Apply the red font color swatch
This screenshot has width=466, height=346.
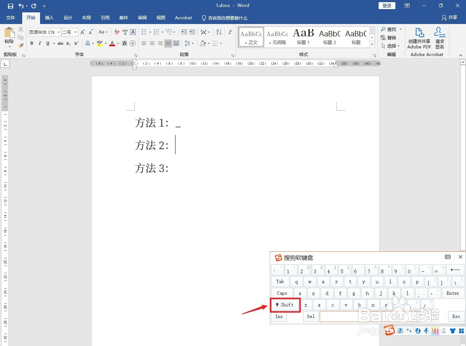[x=112, y=43]
